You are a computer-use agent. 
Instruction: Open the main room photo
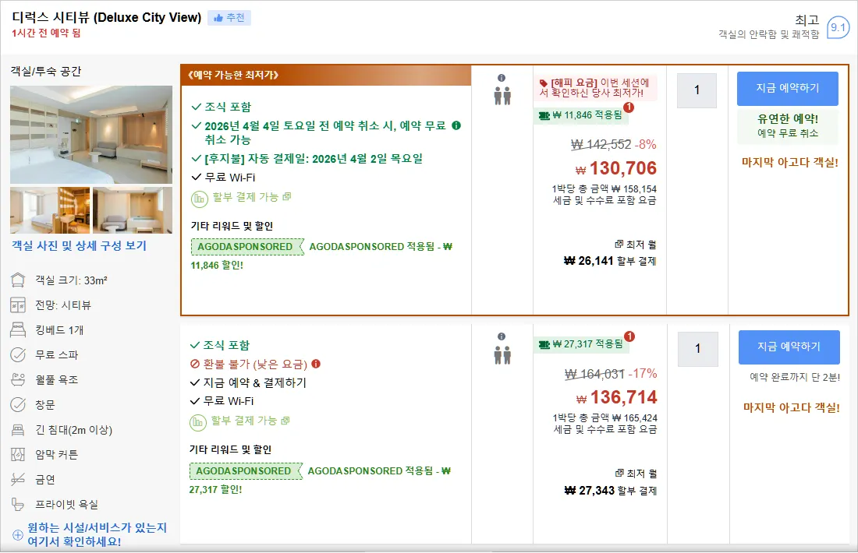90,135
